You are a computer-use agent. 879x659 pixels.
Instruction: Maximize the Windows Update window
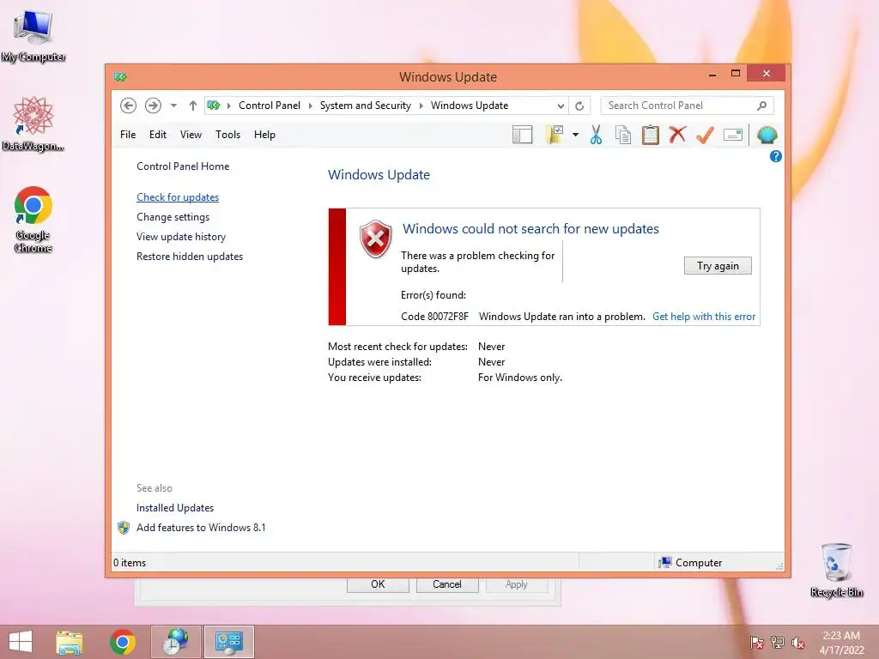click(736, 74)
